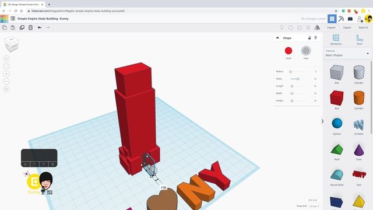Click the Copy icon in toolbar
The image size is (373, 210).
pyautogui.click(x=4, y=27)
